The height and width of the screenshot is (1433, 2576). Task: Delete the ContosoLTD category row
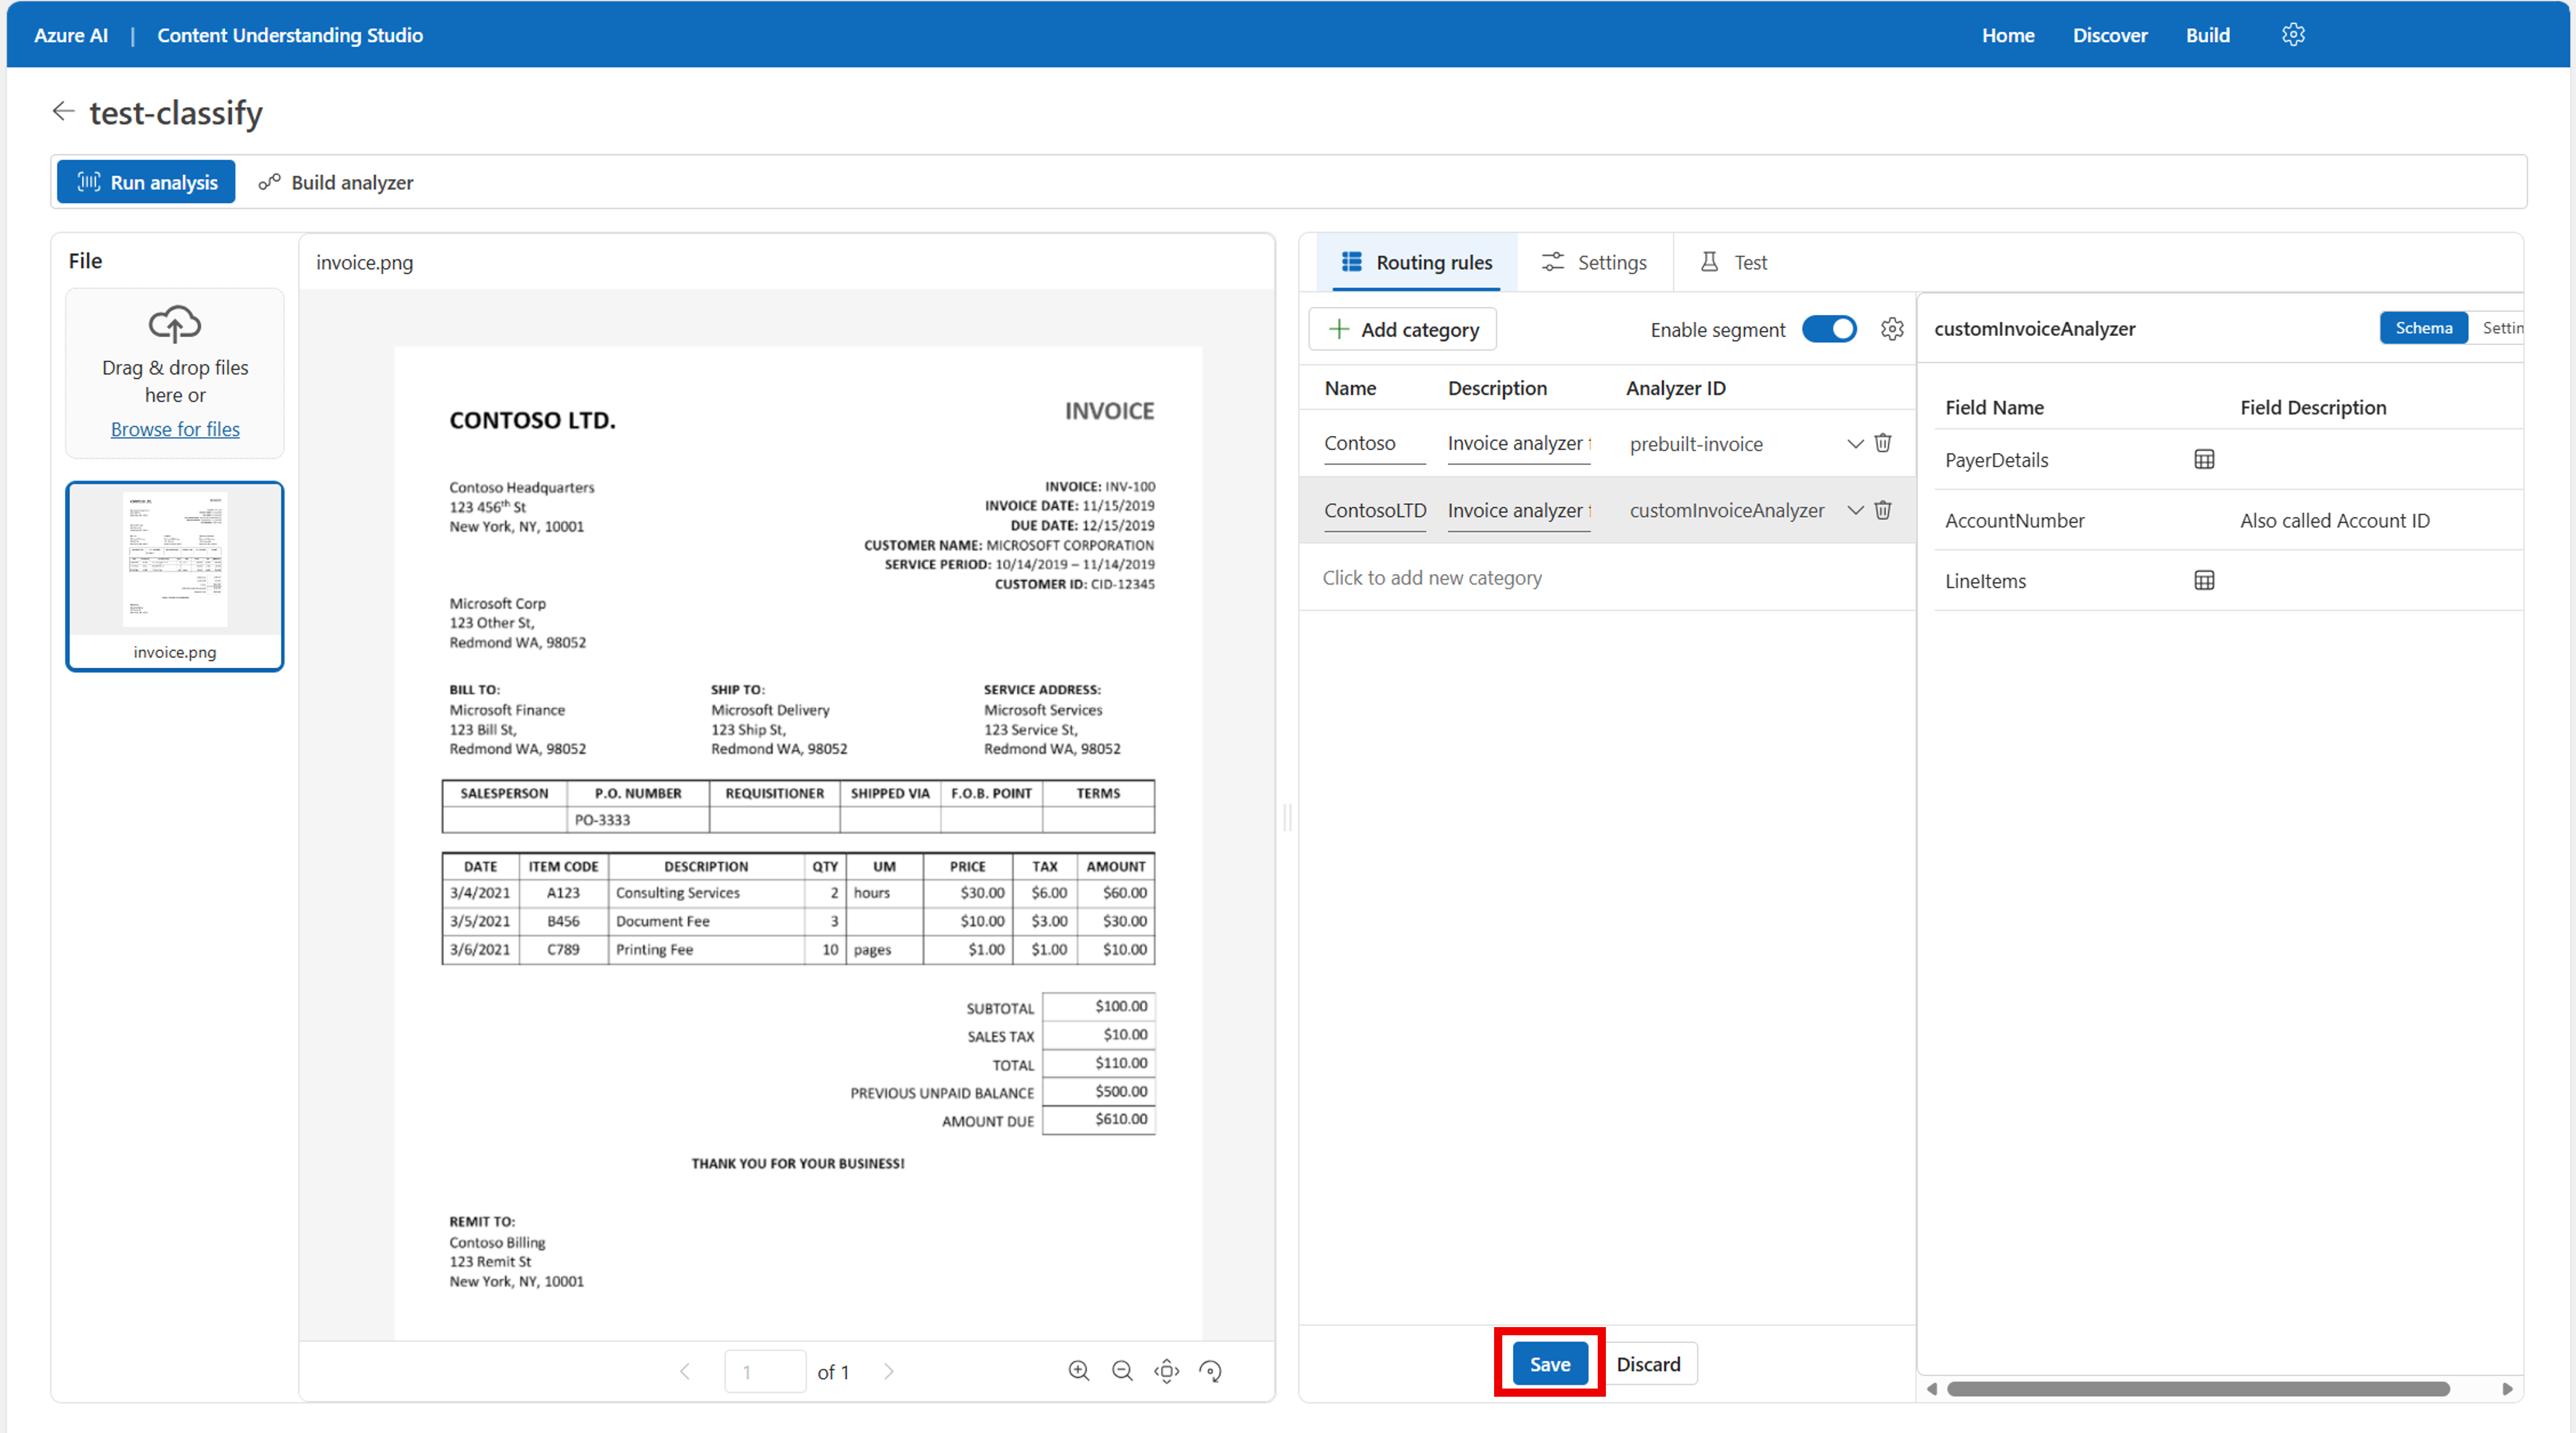pyautogui.click(x=1883, y=510)
